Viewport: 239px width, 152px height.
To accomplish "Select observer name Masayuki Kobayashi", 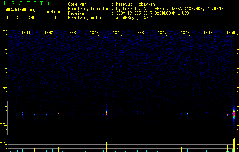I will 136,4.
